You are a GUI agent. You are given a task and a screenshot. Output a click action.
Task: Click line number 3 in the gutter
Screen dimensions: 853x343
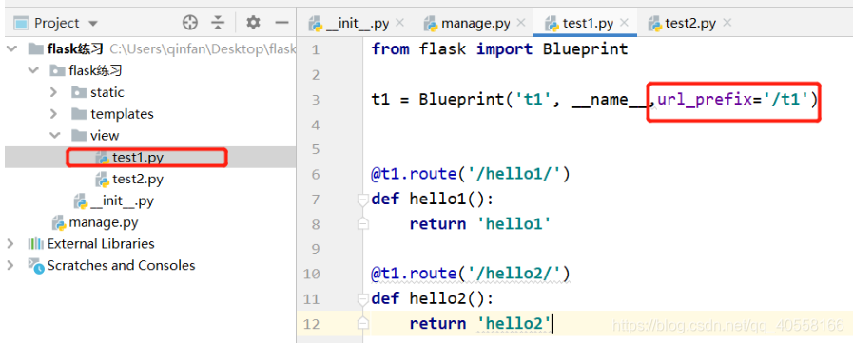coord(315,100)
